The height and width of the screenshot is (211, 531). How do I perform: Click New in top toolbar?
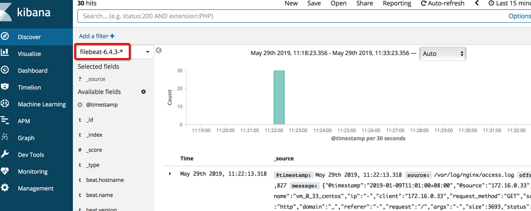[291, 4]
